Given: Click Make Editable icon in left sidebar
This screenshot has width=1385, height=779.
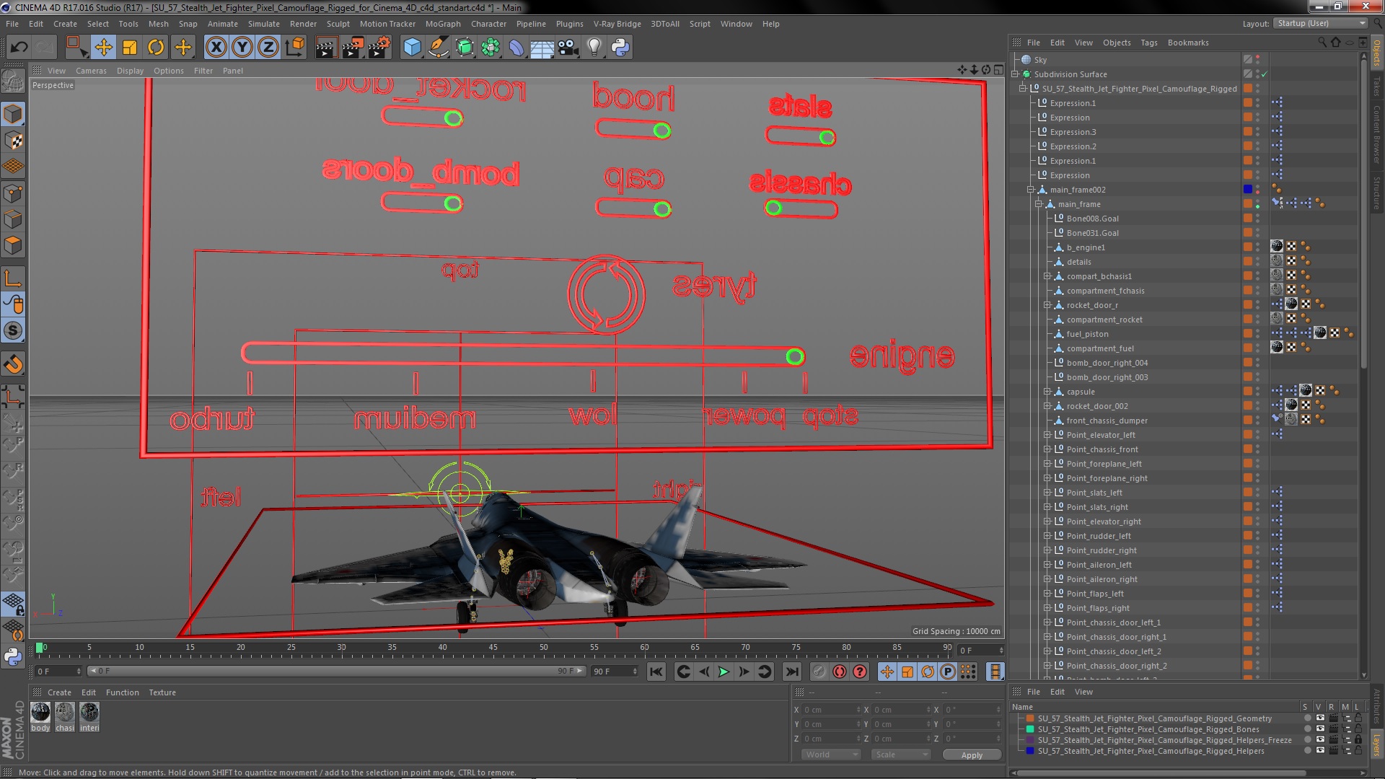Looking at the screenshot, I should click(x=13, y=81).
